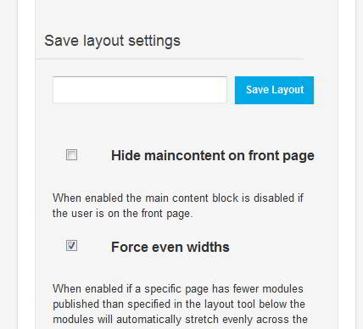Click the fewer modules description first line

pyautogui.click(x=178, y=289)
